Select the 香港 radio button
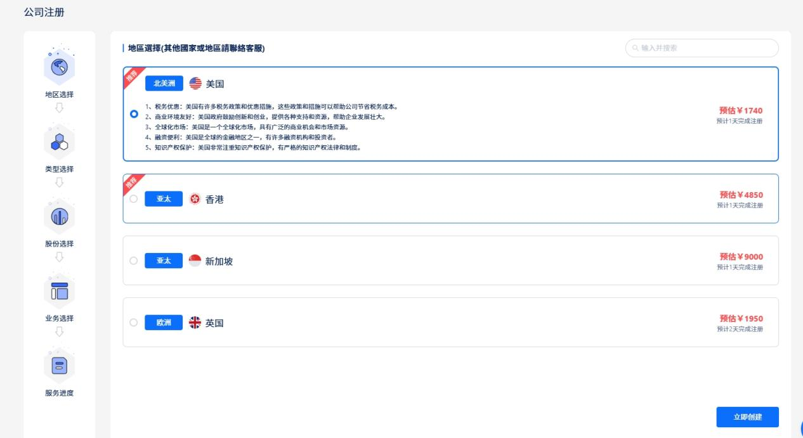Image resolution: width=803 pixels, height=438 pixels. [x=133, y=199]
